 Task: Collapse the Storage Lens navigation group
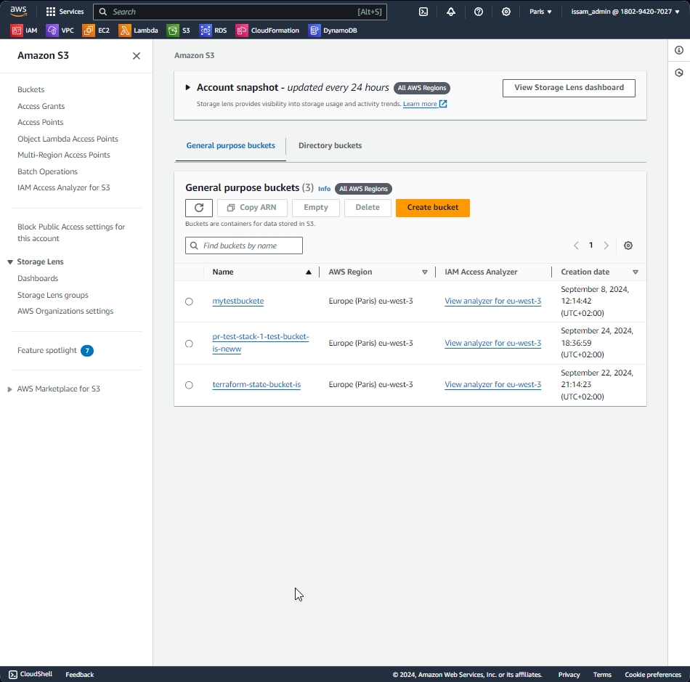pos(9,262)
